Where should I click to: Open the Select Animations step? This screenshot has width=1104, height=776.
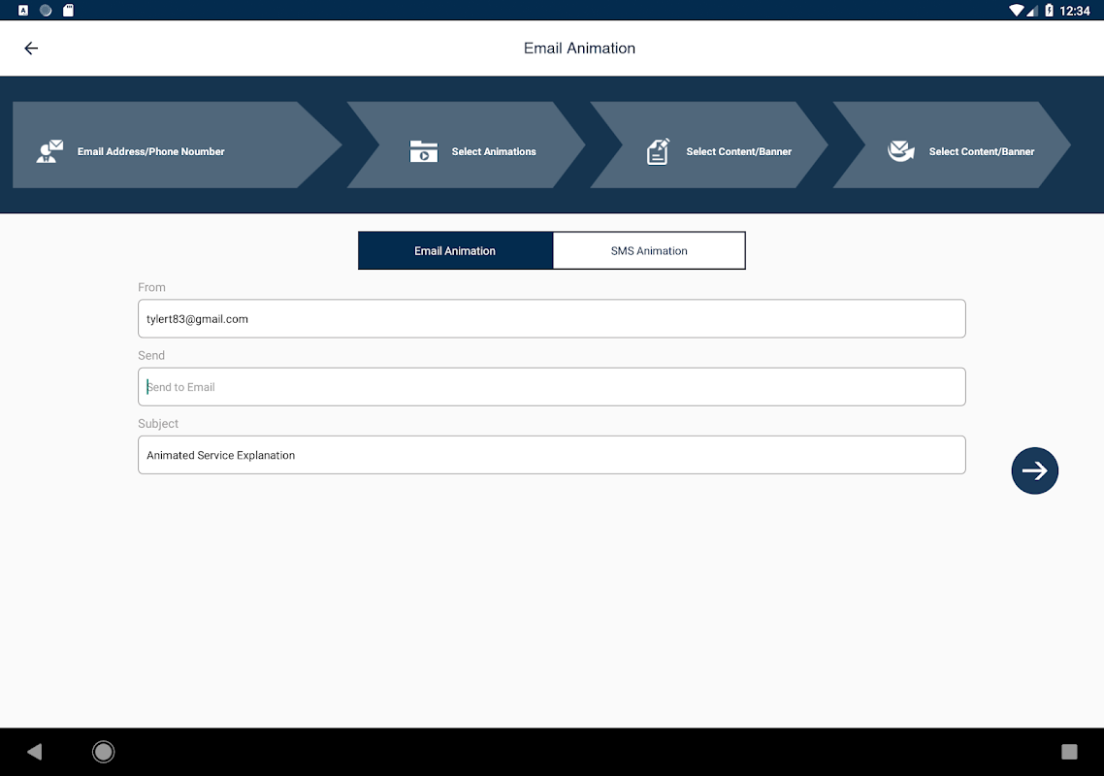(466, 145)
